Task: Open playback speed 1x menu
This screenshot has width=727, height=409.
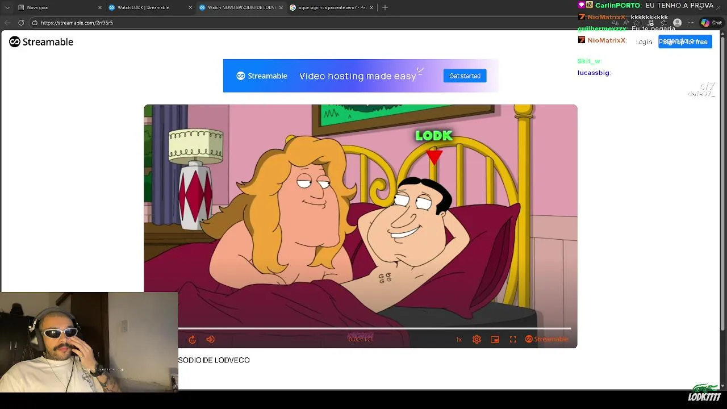Action: click(x=459, y=340)
